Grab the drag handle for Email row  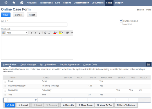(x=5, y=82)
